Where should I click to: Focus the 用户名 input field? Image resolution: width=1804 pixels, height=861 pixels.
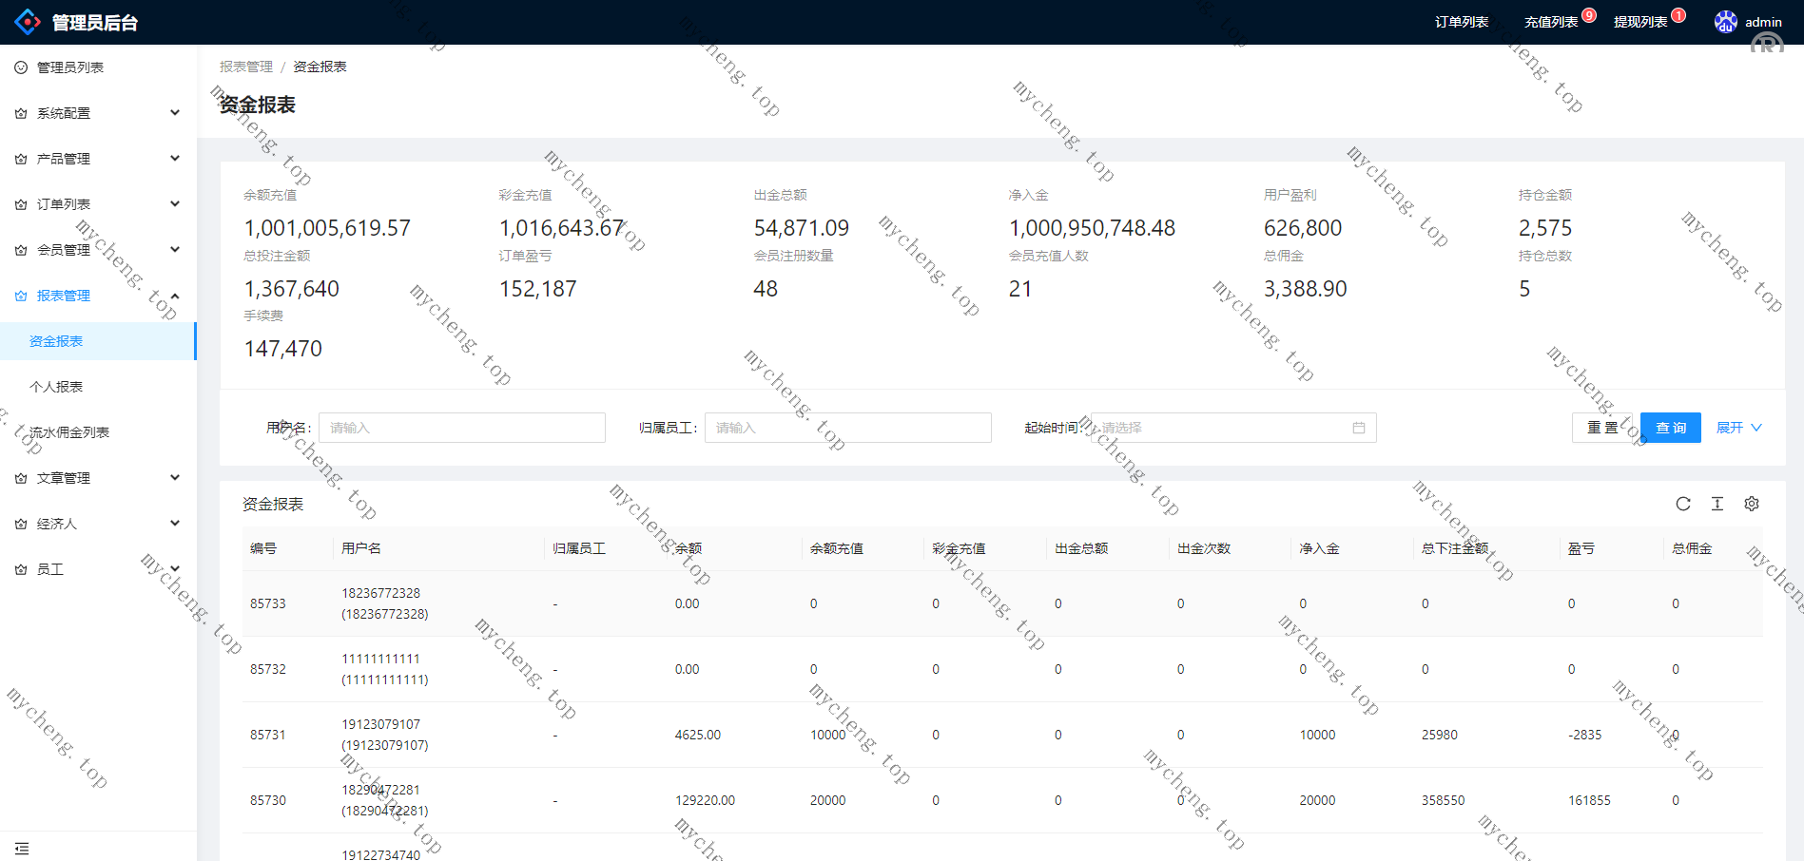[x=461, y=428]
